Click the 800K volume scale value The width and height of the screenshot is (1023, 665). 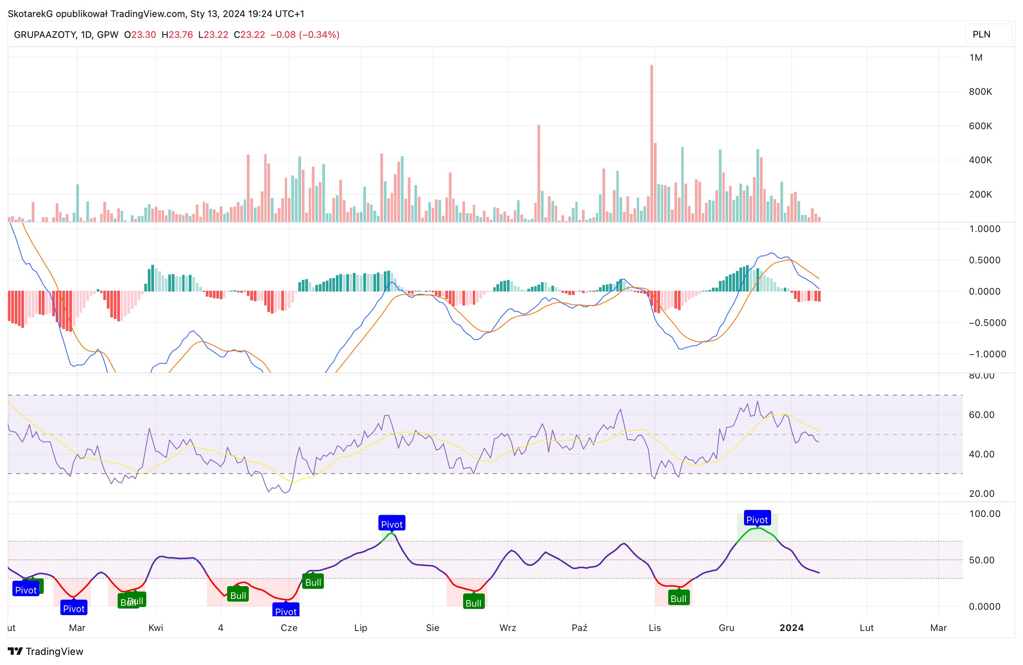click(980, 92)
